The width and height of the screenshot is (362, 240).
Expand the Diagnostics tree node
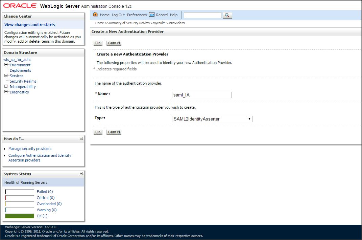6,91
